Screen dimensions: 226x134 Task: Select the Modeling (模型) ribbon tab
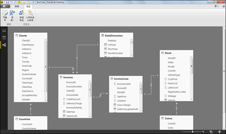click(28, 6)
